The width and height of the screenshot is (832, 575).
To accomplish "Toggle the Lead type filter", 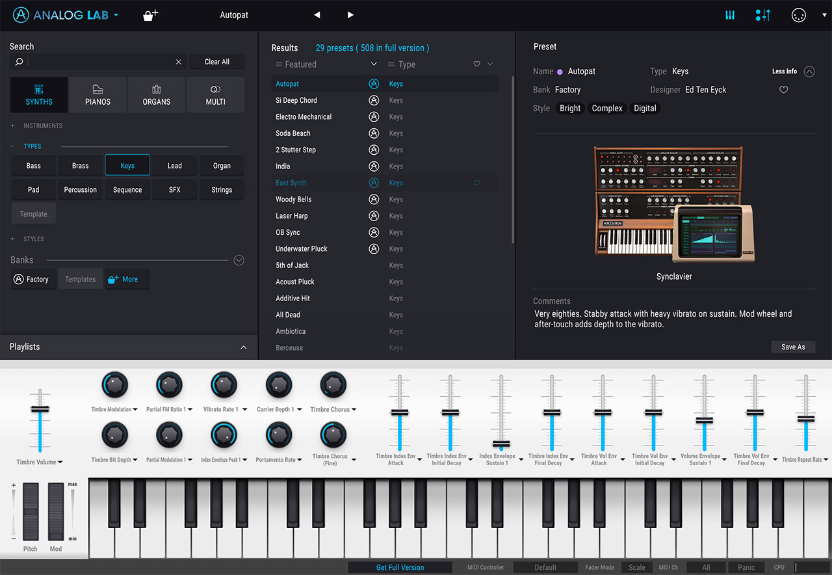I will (175, 165).
